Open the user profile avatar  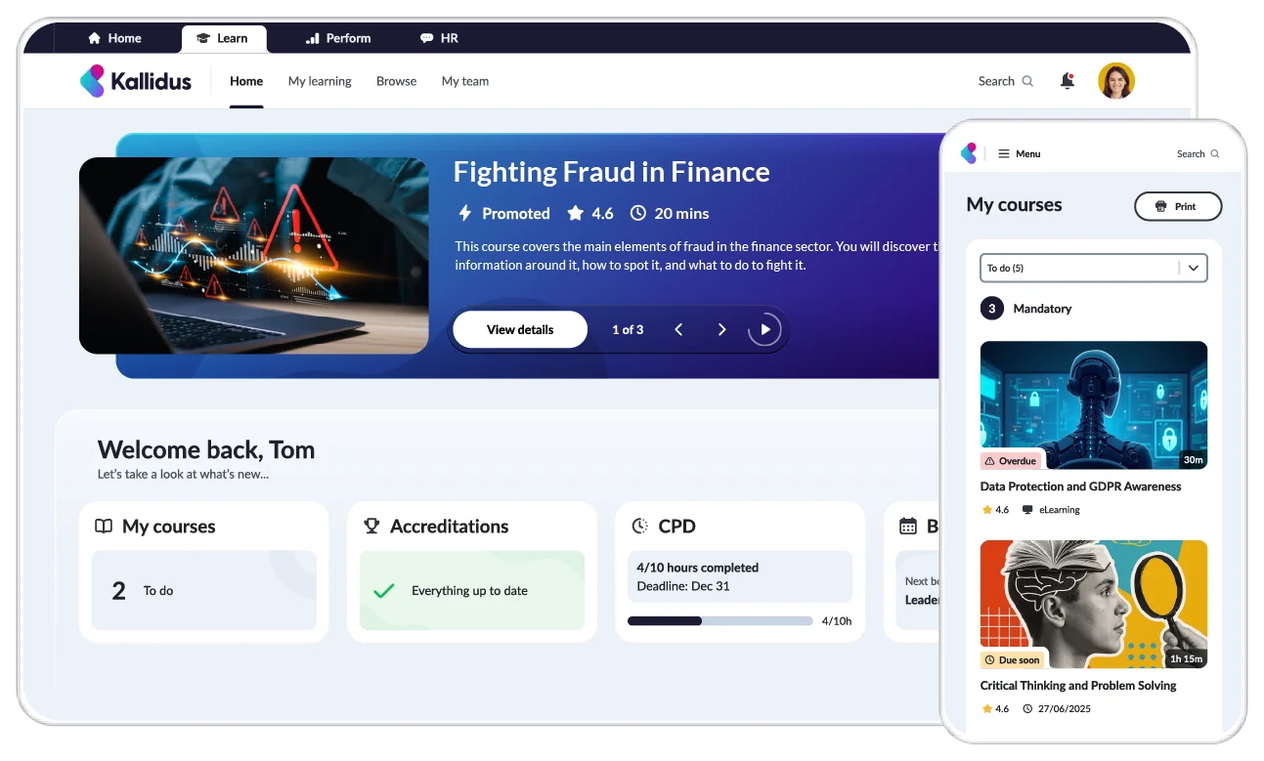[x=1116, y=81]
